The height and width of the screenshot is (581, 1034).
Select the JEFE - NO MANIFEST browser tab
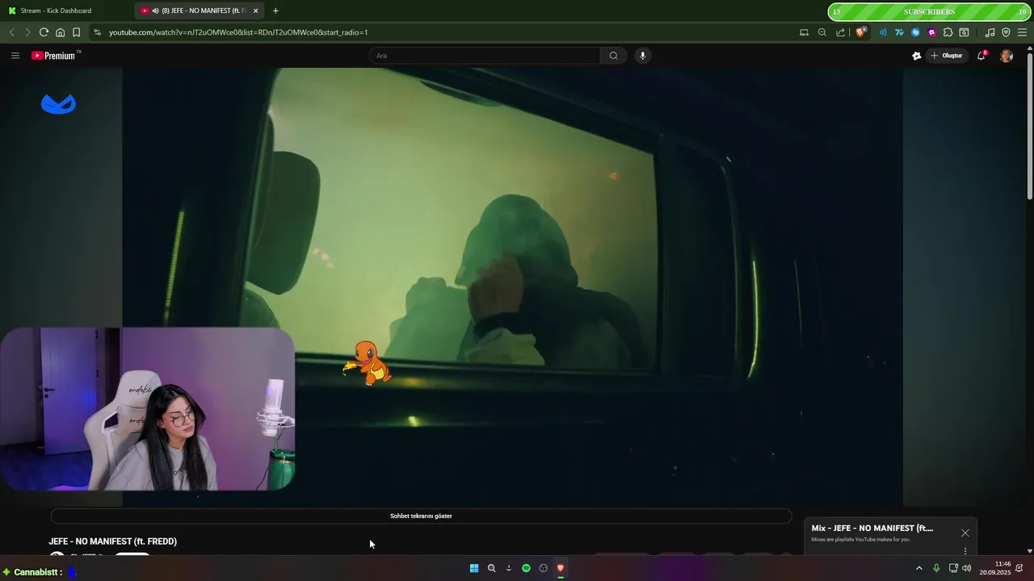pos(198,10)
